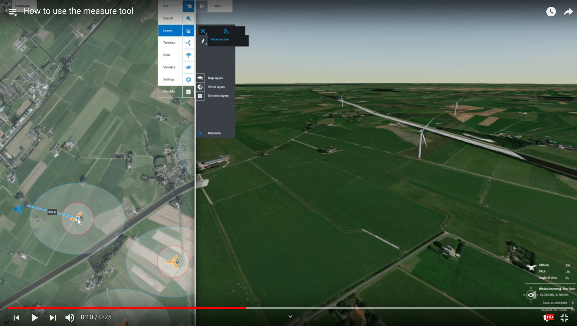Select the Measure tool triangle icon
The height and width of the screenshot is (326, 577).
(226, 31)
